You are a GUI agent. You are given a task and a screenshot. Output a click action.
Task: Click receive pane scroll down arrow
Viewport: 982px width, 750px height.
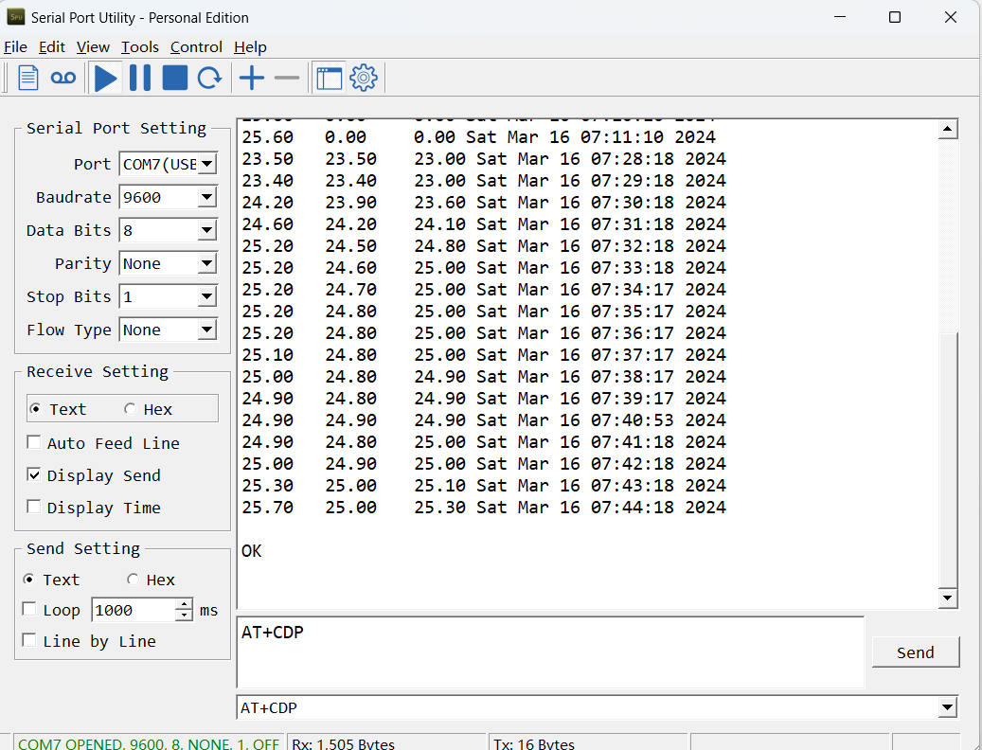[948, 598]
